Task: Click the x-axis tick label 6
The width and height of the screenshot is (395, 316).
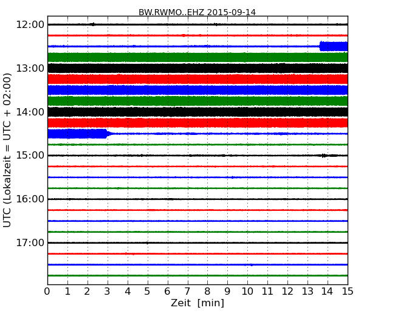Action: click(x=167, y=292)
